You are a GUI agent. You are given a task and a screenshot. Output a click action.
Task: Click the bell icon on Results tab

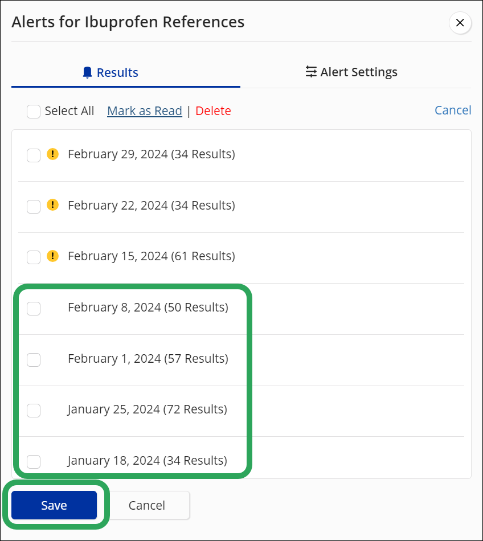pyautogui.click(x=88, y=72)
